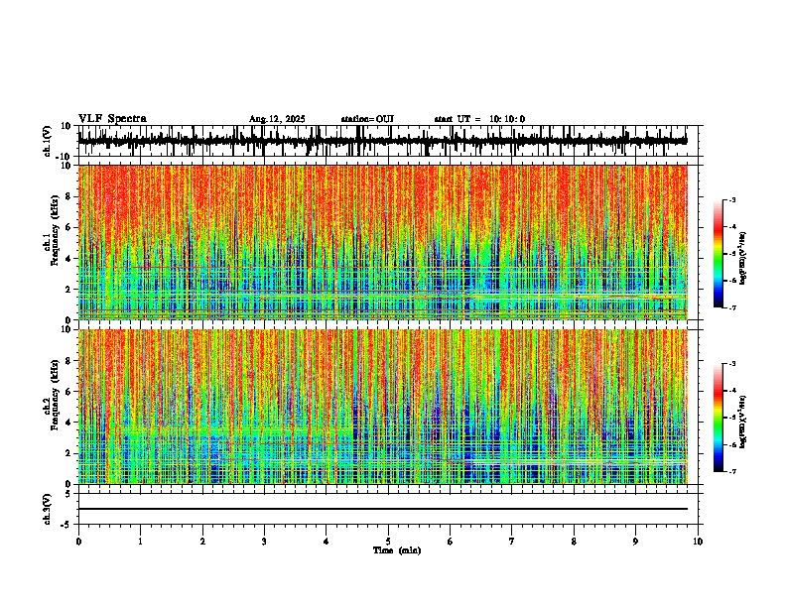
Task: Click the ch.2 color scale bar
Action: point(718,418)
